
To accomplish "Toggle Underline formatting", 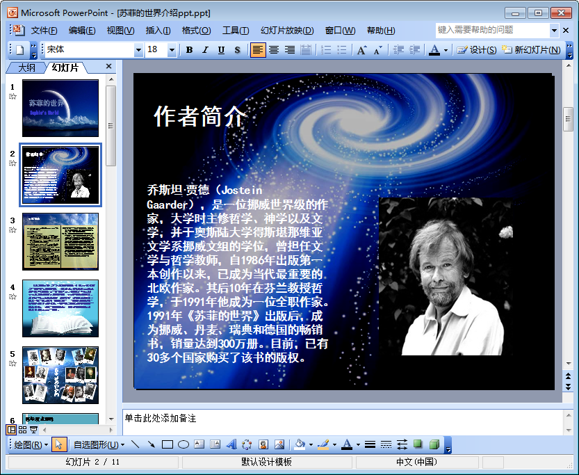I will (x=221, y=50).
